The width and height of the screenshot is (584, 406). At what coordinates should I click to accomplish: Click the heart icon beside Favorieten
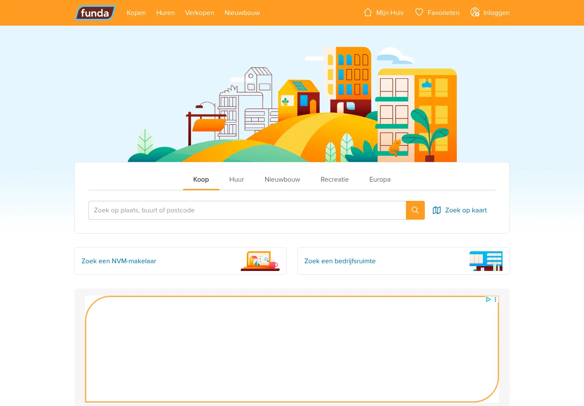(x=419, y=12)
